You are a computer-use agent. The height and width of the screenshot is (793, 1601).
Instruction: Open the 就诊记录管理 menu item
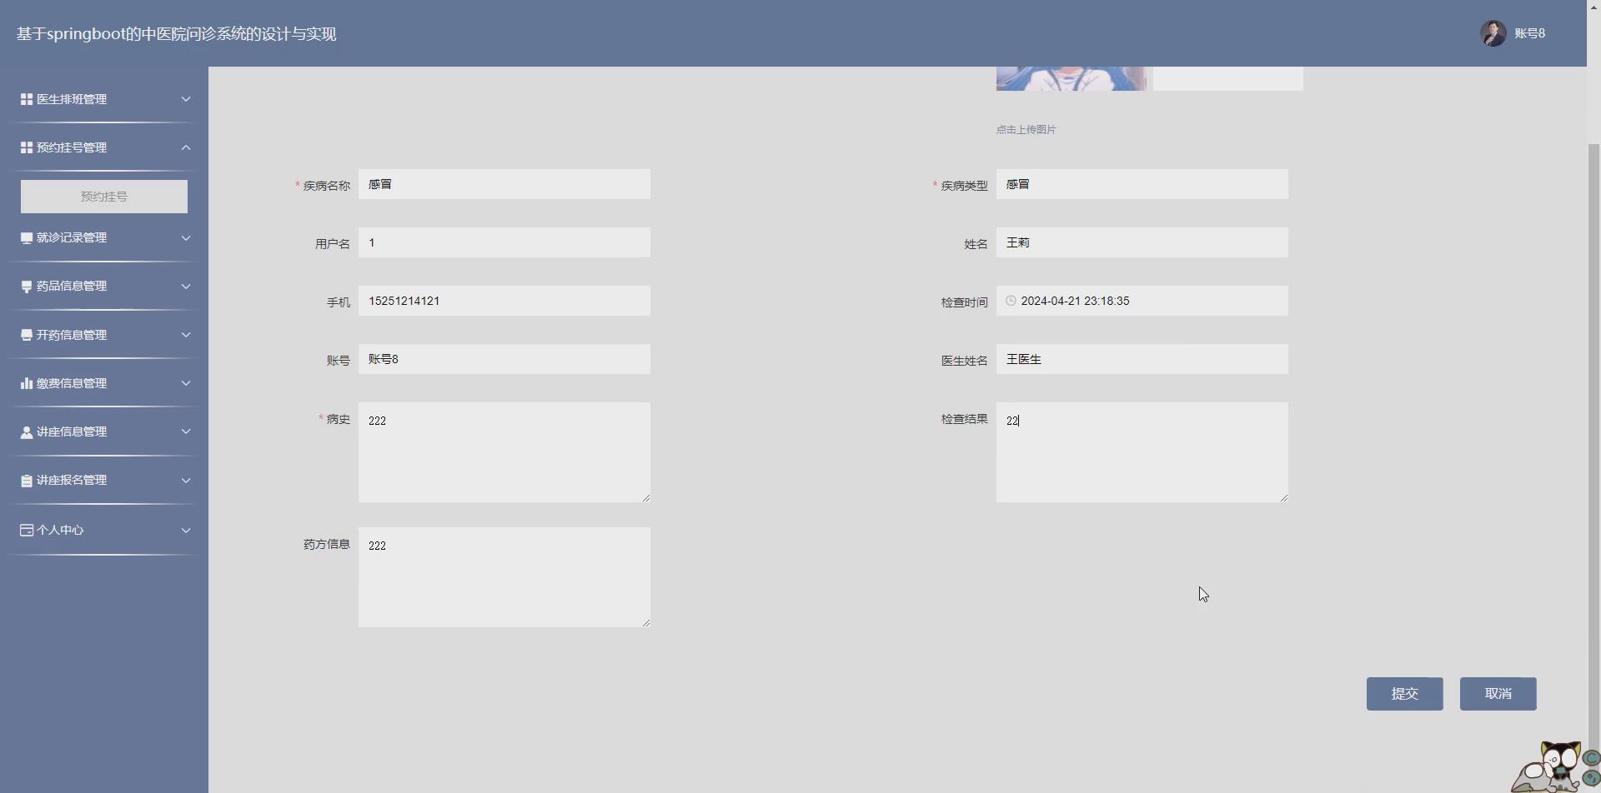pos(104,238)
